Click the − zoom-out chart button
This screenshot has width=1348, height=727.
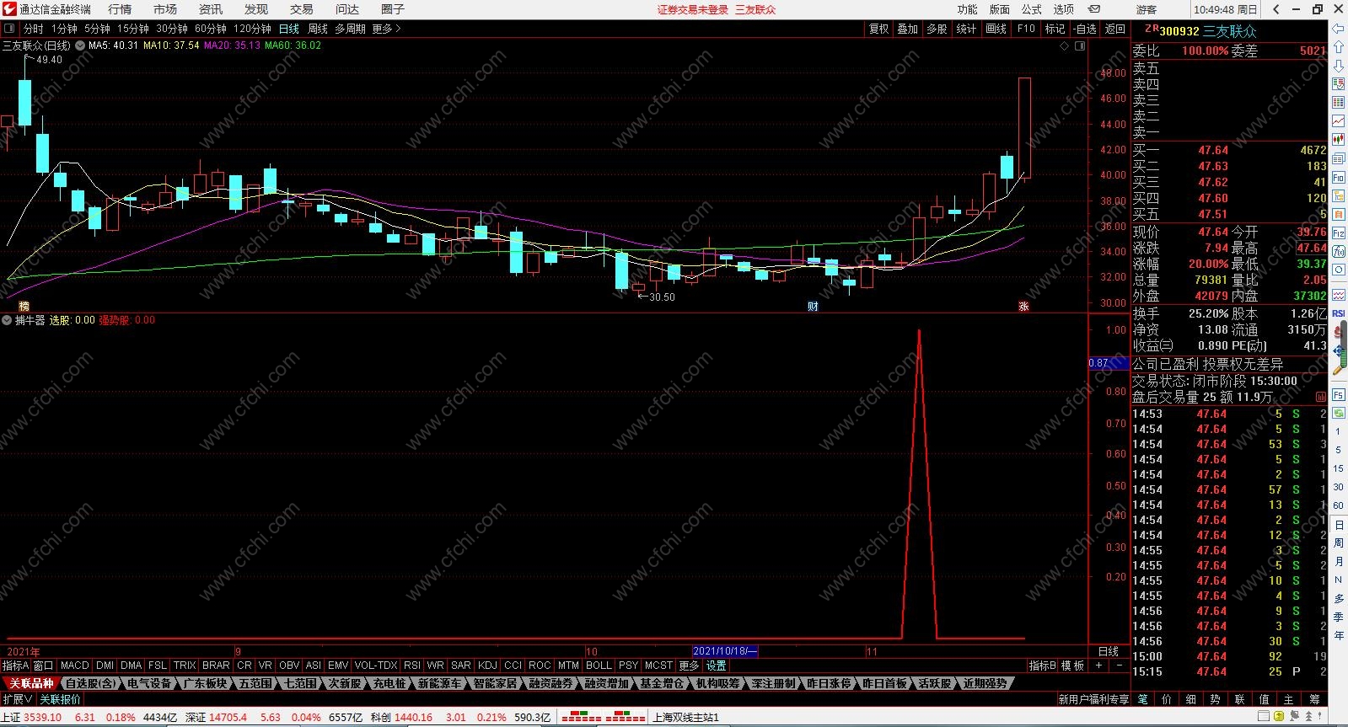(1120, 666)
